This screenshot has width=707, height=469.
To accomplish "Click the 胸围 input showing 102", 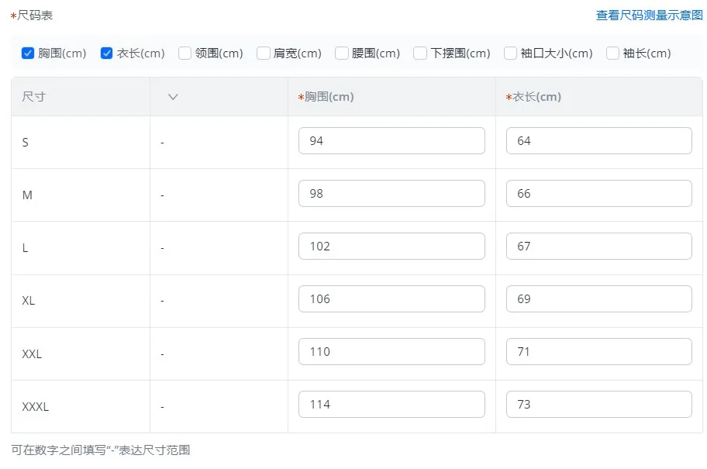I will [x=391, y=247].
